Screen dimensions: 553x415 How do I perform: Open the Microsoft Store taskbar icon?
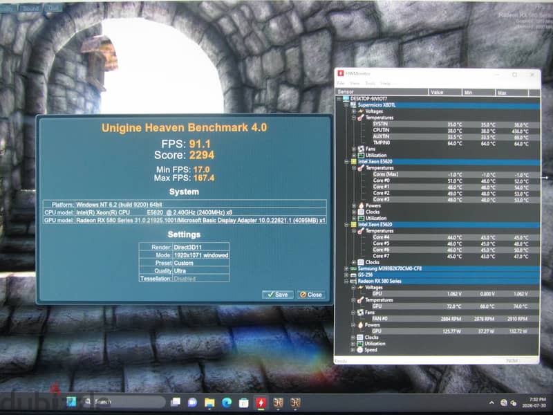[x=244, y=403]
